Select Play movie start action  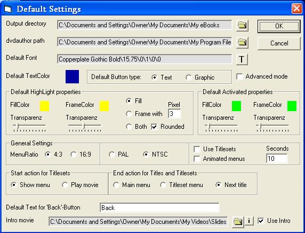pos(65,185)
